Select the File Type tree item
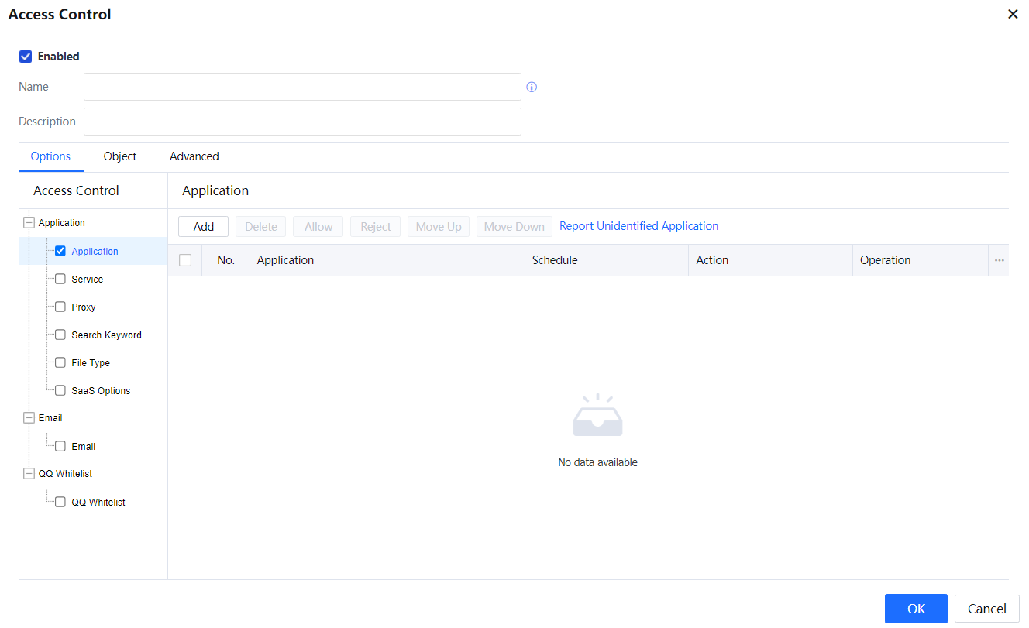Viewport: 1029px width, 628px height. point(91,363)
